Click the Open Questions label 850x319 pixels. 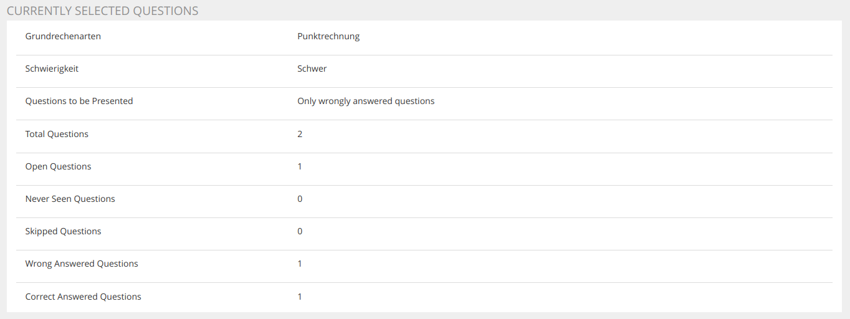58,166
